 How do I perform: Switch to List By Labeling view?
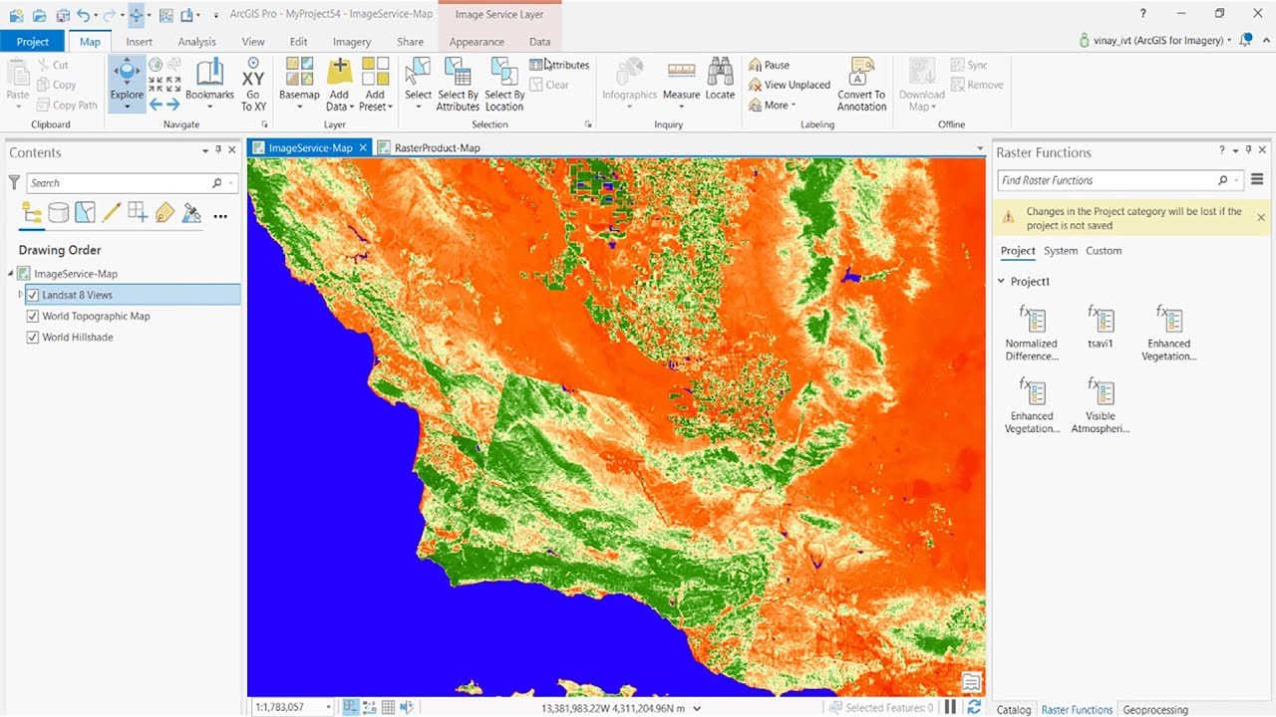(x=164, y=213)
